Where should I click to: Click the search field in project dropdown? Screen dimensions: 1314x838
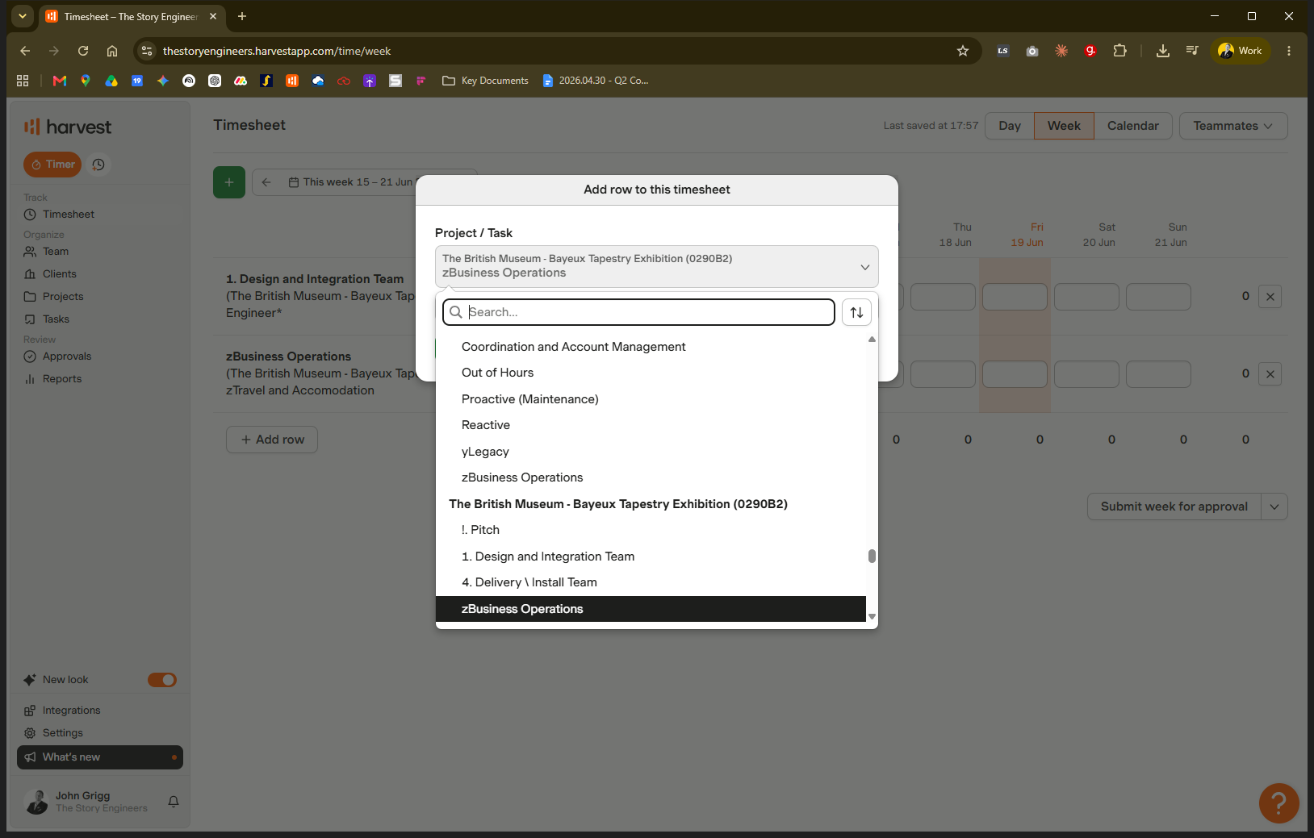tap(638, 312)
